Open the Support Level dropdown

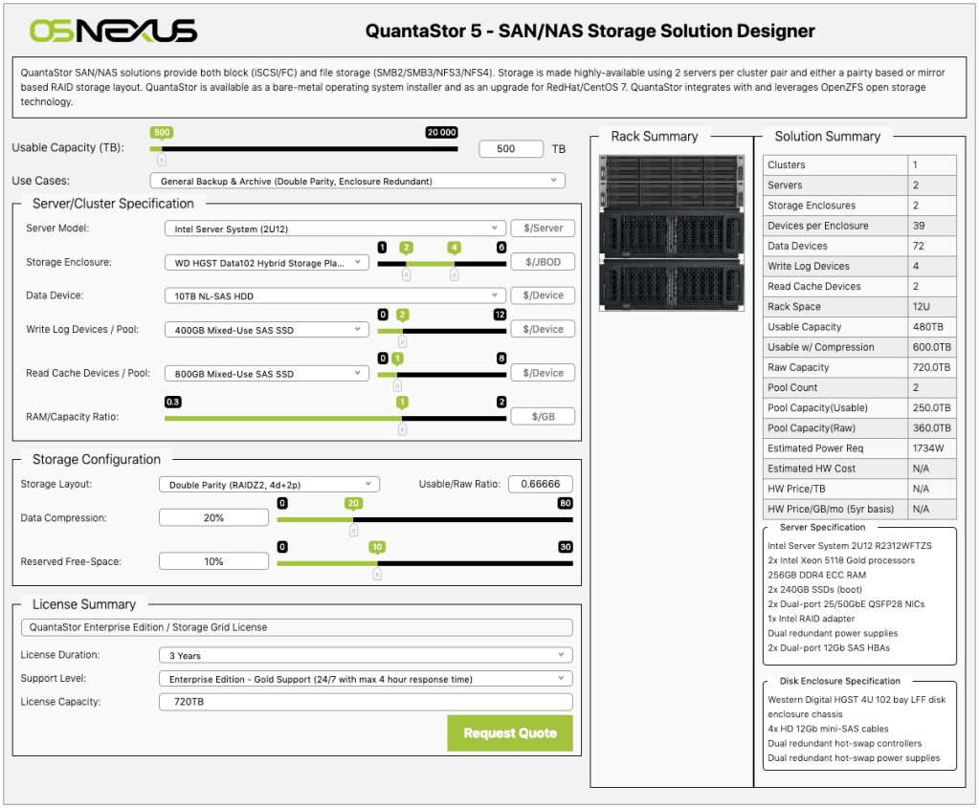tap(366, 678)
